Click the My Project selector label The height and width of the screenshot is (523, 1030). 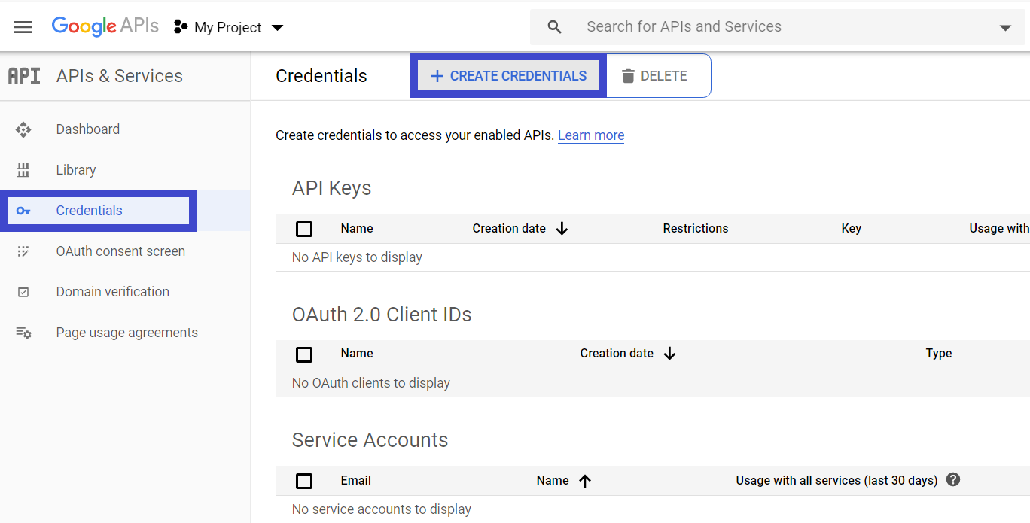click(228, 28)
